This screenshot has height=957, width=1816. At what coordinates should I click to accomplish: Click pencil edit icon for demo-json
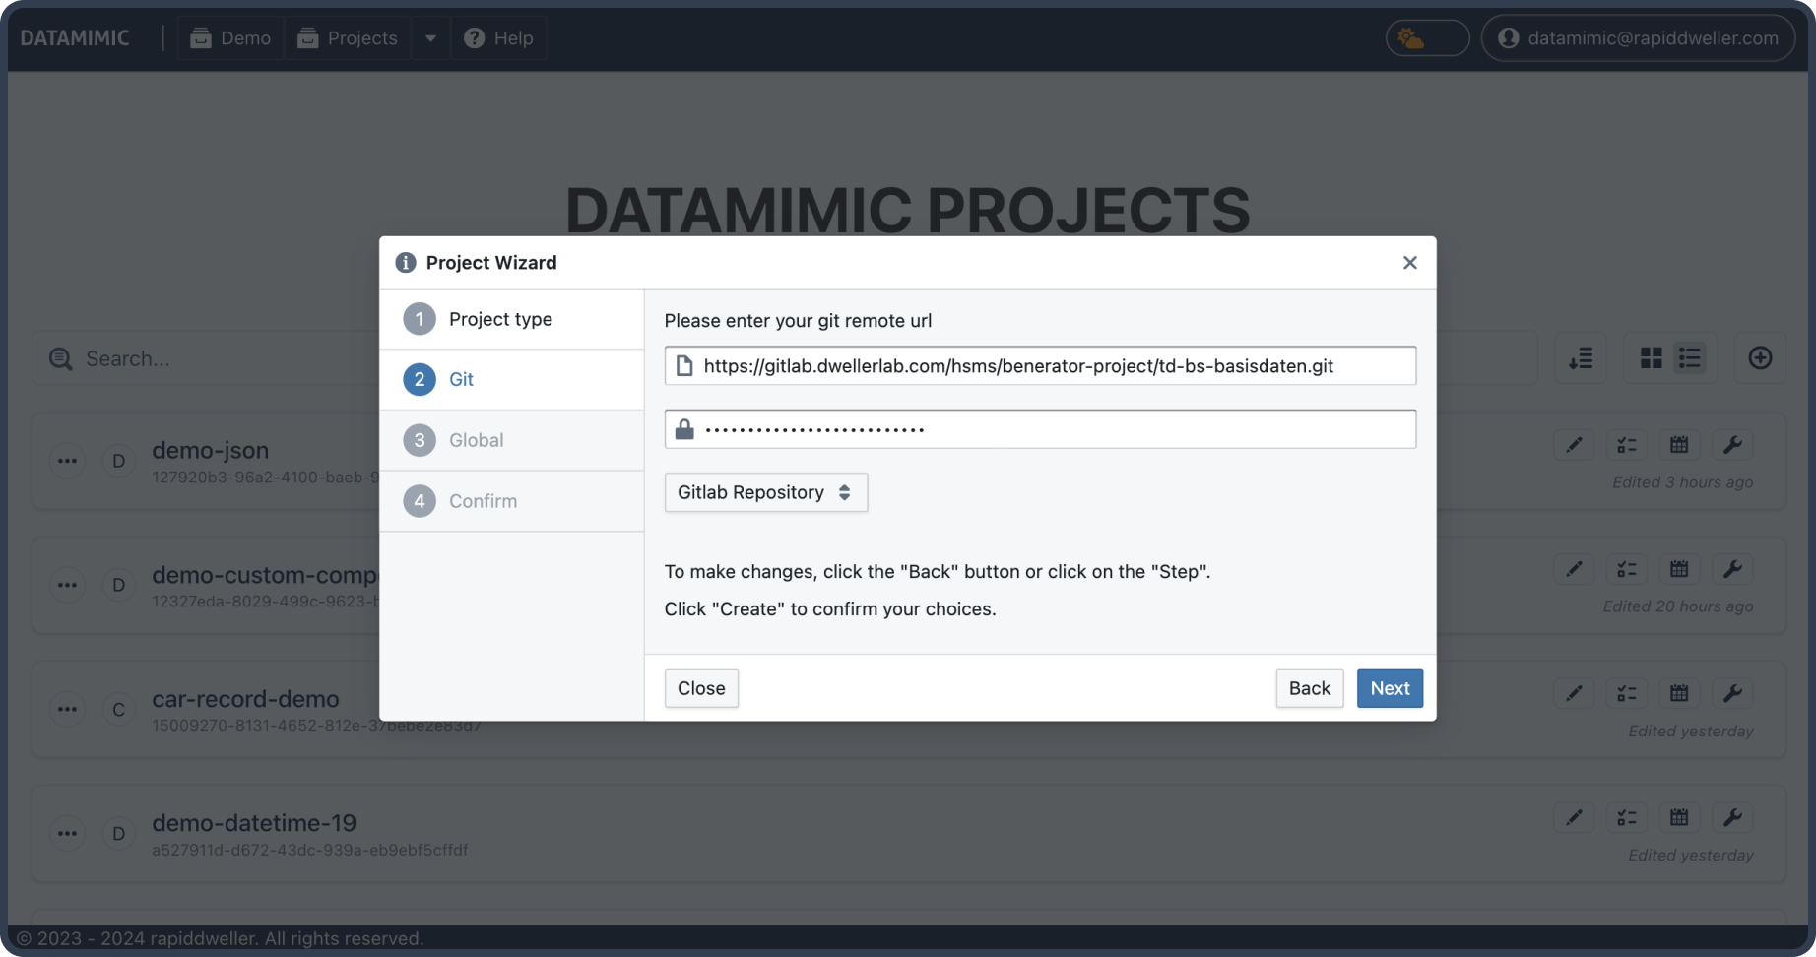click(1574, 445)
